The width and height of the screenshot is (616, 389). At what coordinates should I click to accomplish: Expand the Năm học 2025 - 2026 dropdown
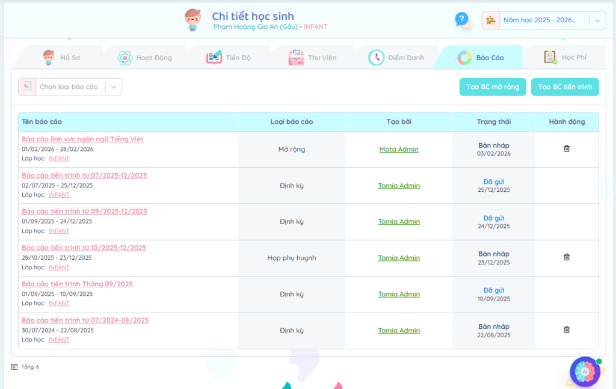(x=597, y=20)
